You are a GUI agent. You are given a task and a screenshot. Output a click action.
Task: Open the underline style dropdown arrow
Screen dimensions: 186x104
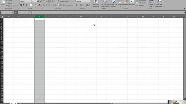(x=28, y=5)
